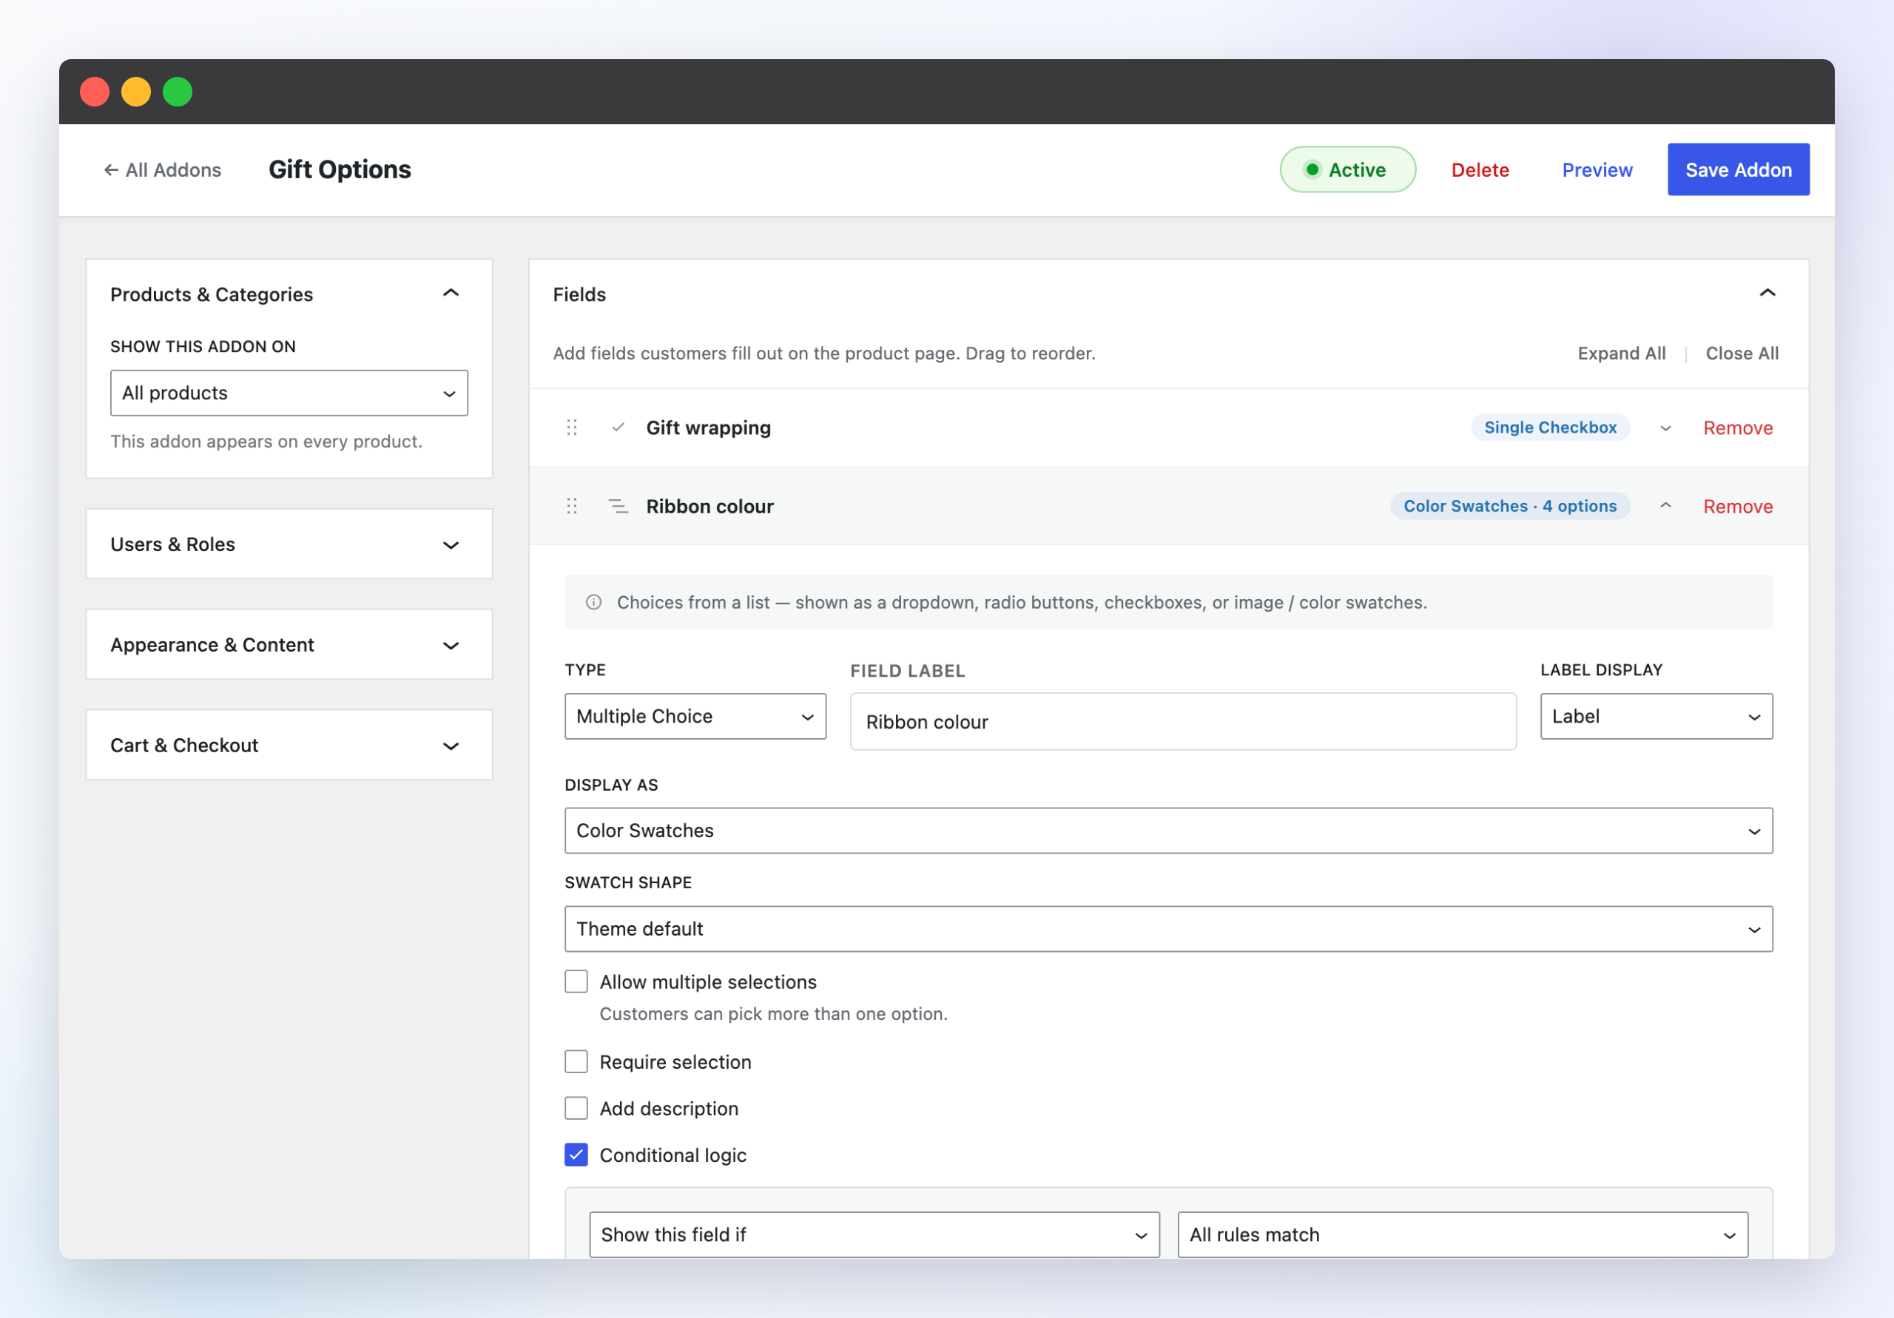Viewport: 1894px width, 1318px height.
Task: Click Close All fields
Action: point(1742,353)
